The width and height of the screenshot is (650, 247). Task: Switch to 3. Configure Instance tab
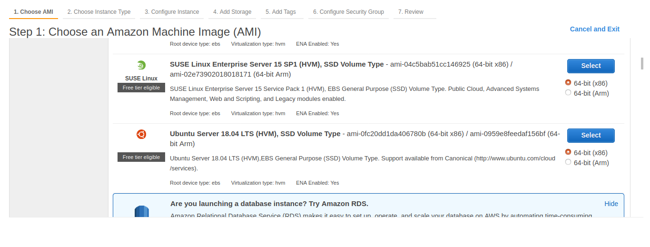(172, 12)
